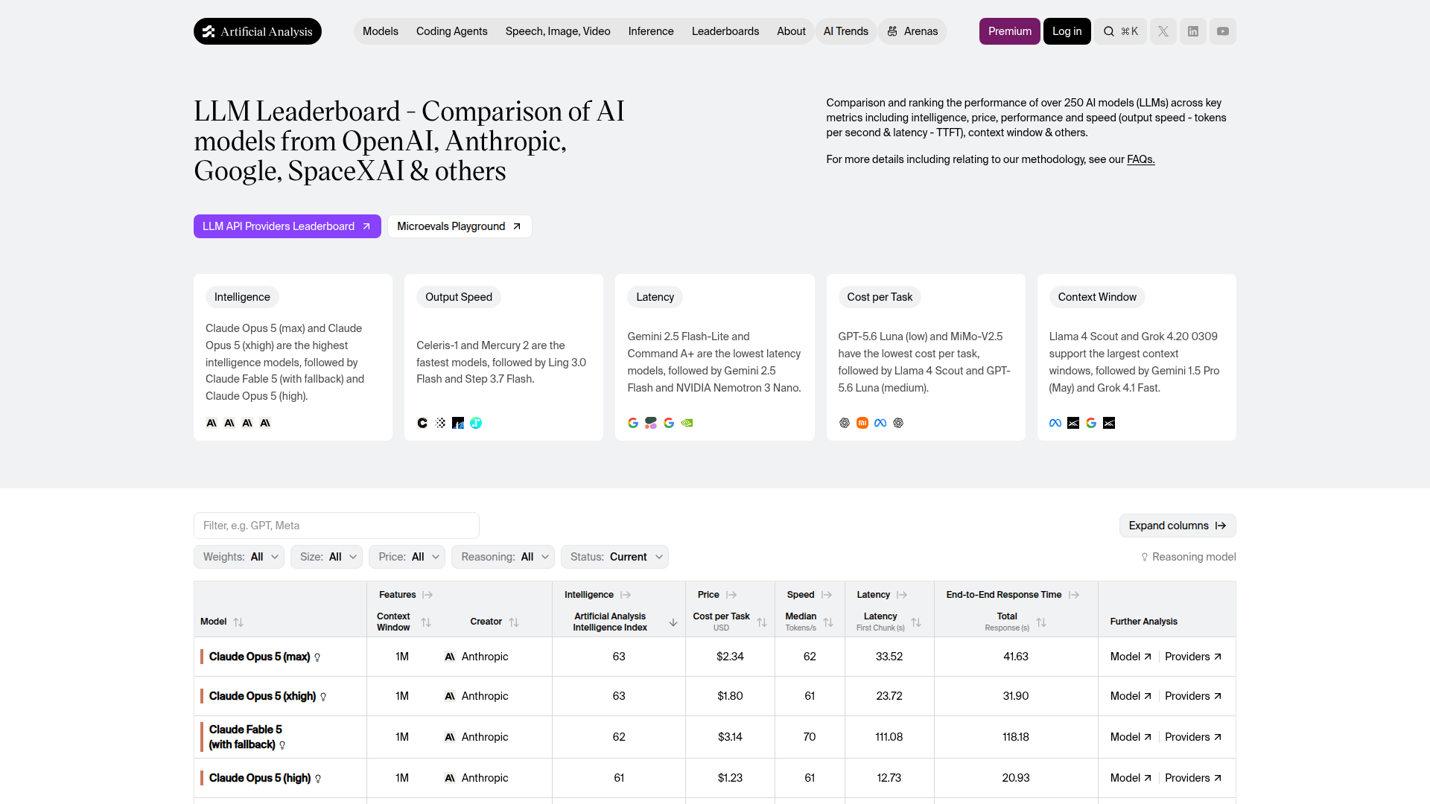
Task: Open Speech, Image, Video nav menu
Action: (558, 31)
